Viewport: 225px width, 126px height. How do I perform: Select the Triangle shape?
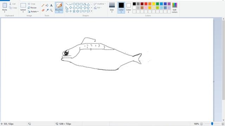click(88, 4)
